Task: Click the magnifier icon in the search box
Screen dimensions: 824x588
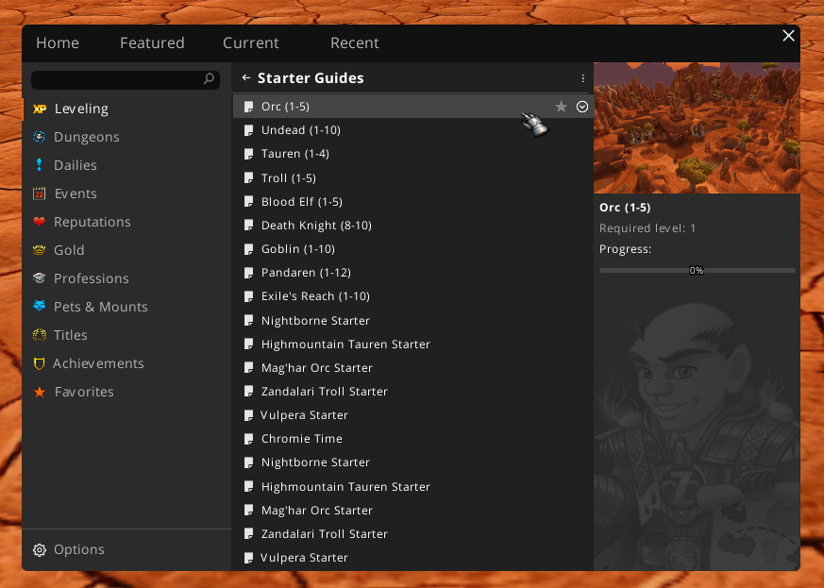Action: click(209, 79)
